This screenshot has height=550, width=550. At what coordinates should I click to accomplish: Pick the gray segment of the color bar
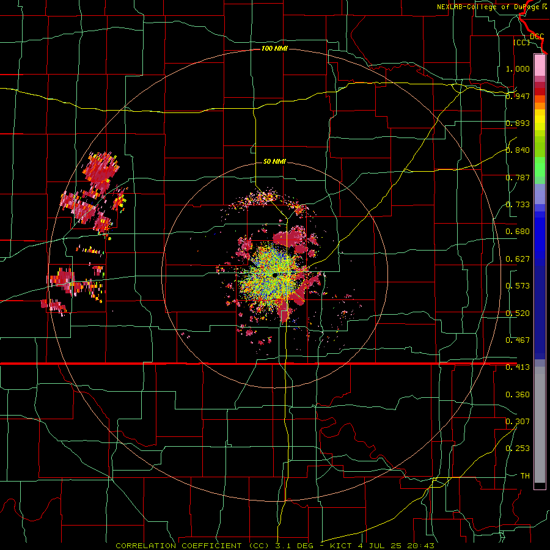[x=540, y=425]
